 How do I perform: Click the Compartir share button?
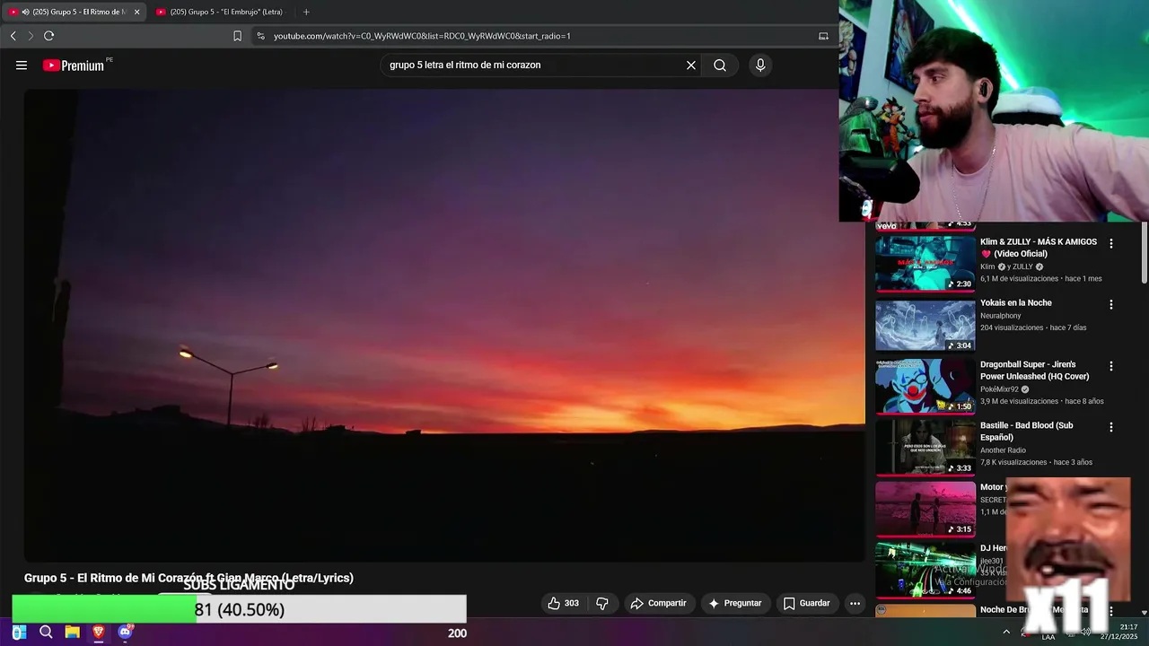(x=659, y=603)
